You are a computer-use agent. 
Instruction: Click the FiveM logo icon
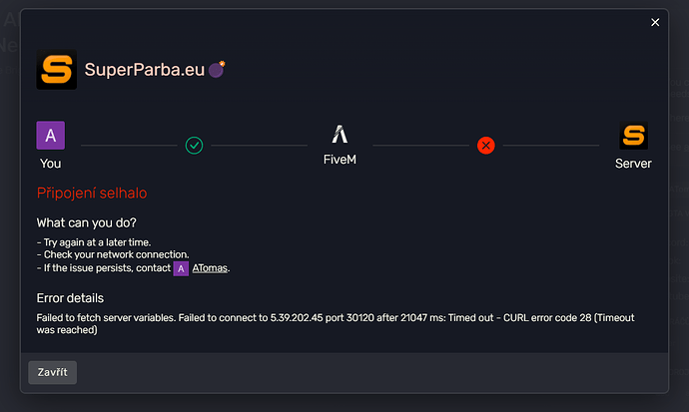tap(340, 135)
